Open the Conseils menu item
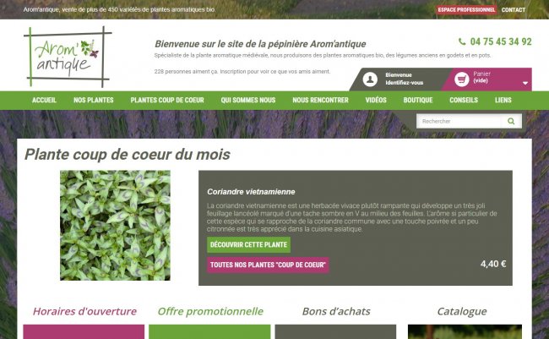 (464, 101)
